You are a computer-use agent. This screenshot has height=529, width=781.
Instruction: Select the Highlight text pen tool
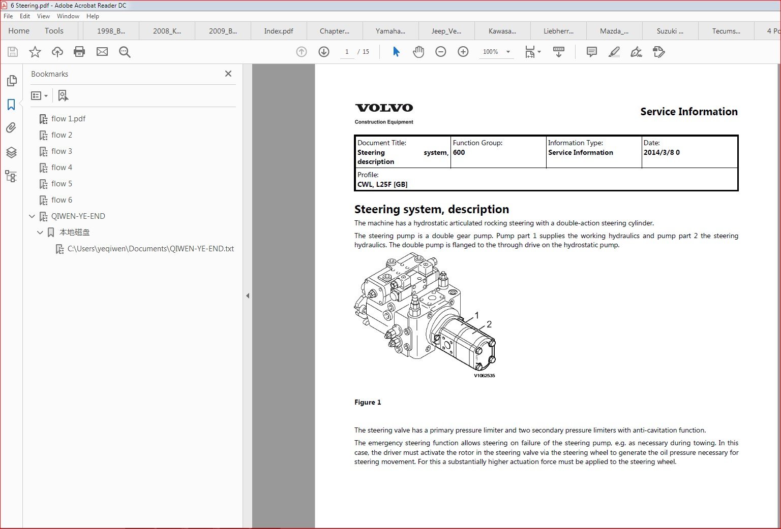[x=614, y=52]
